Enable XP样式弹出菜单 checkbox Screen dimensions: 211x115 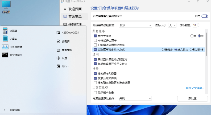coord(95,40)
